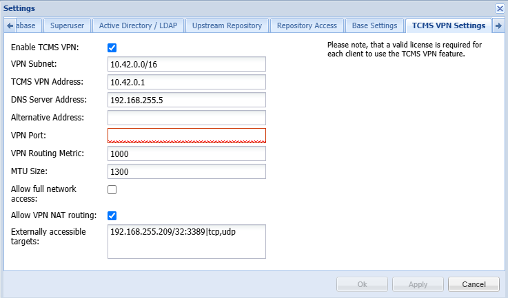Screen dimensions: 508x298
Task: Close the Settings dialog with X
Action: pyautogui.click(x=500, y=8)
